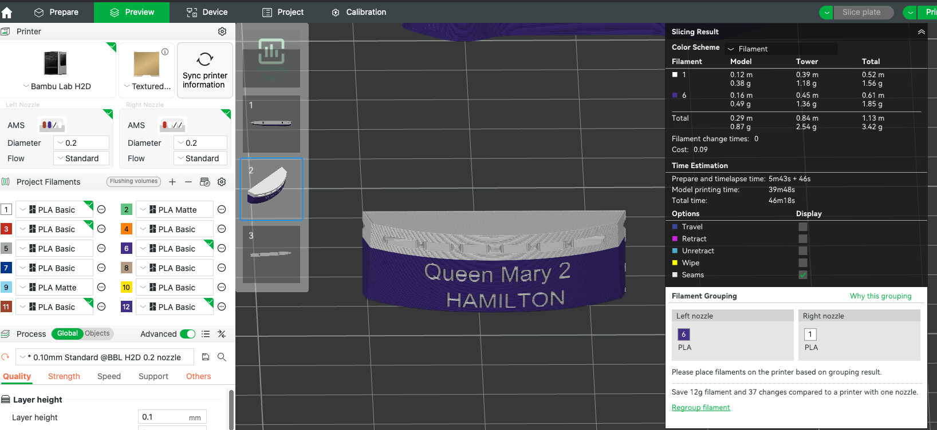Click Regroup filament link

coord(701,408)
